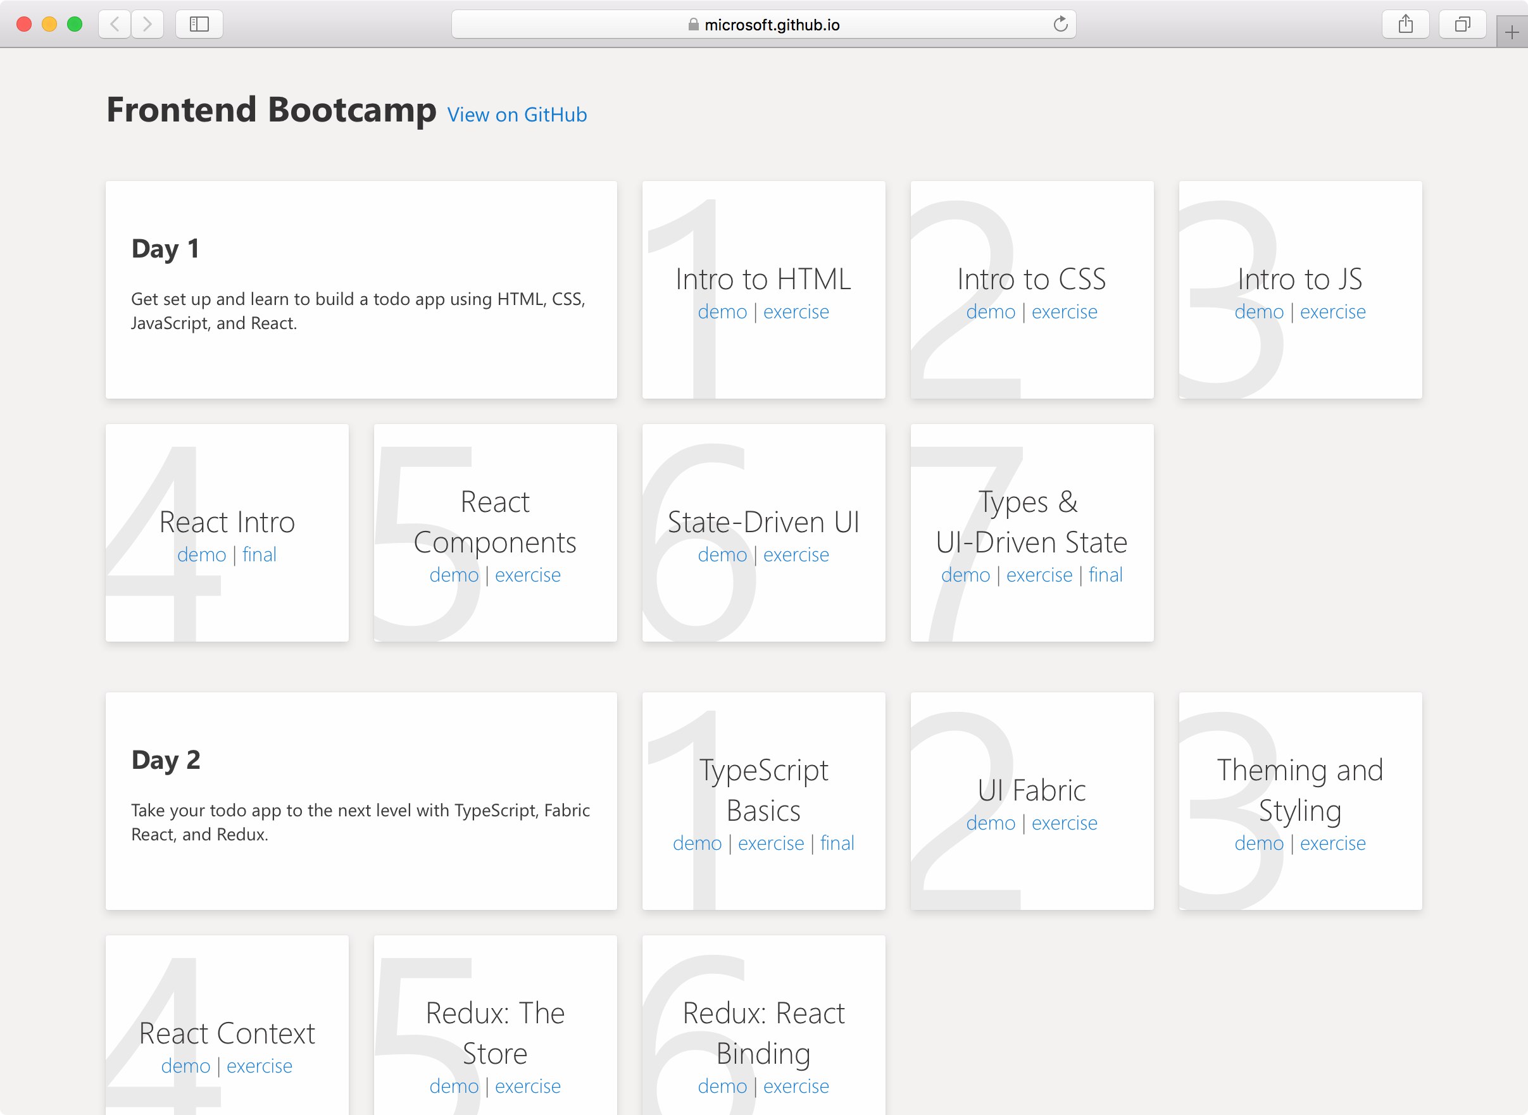Open Theming and Styling demo link
Screen dimensions: 1528x1115
tap(1259, 843)
